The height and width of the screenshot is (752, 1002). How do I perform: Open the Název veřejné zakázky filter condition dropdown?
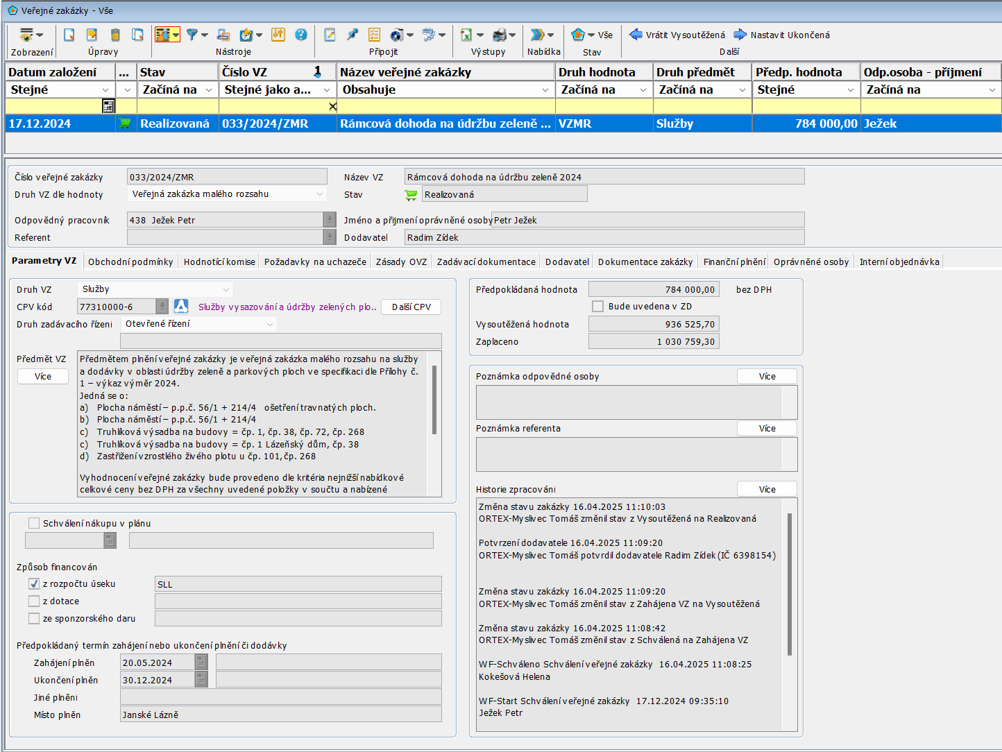545,90
